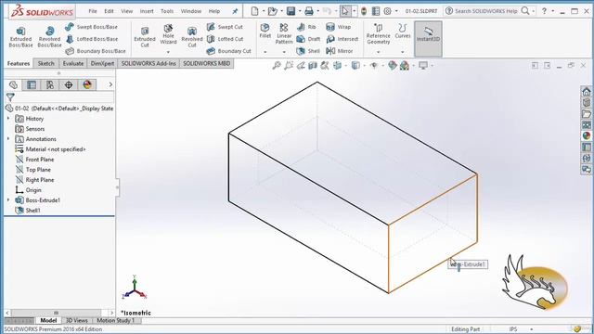The image size is (594, 334).
Task: Open the File menu
Action: (x=93, y=11)
